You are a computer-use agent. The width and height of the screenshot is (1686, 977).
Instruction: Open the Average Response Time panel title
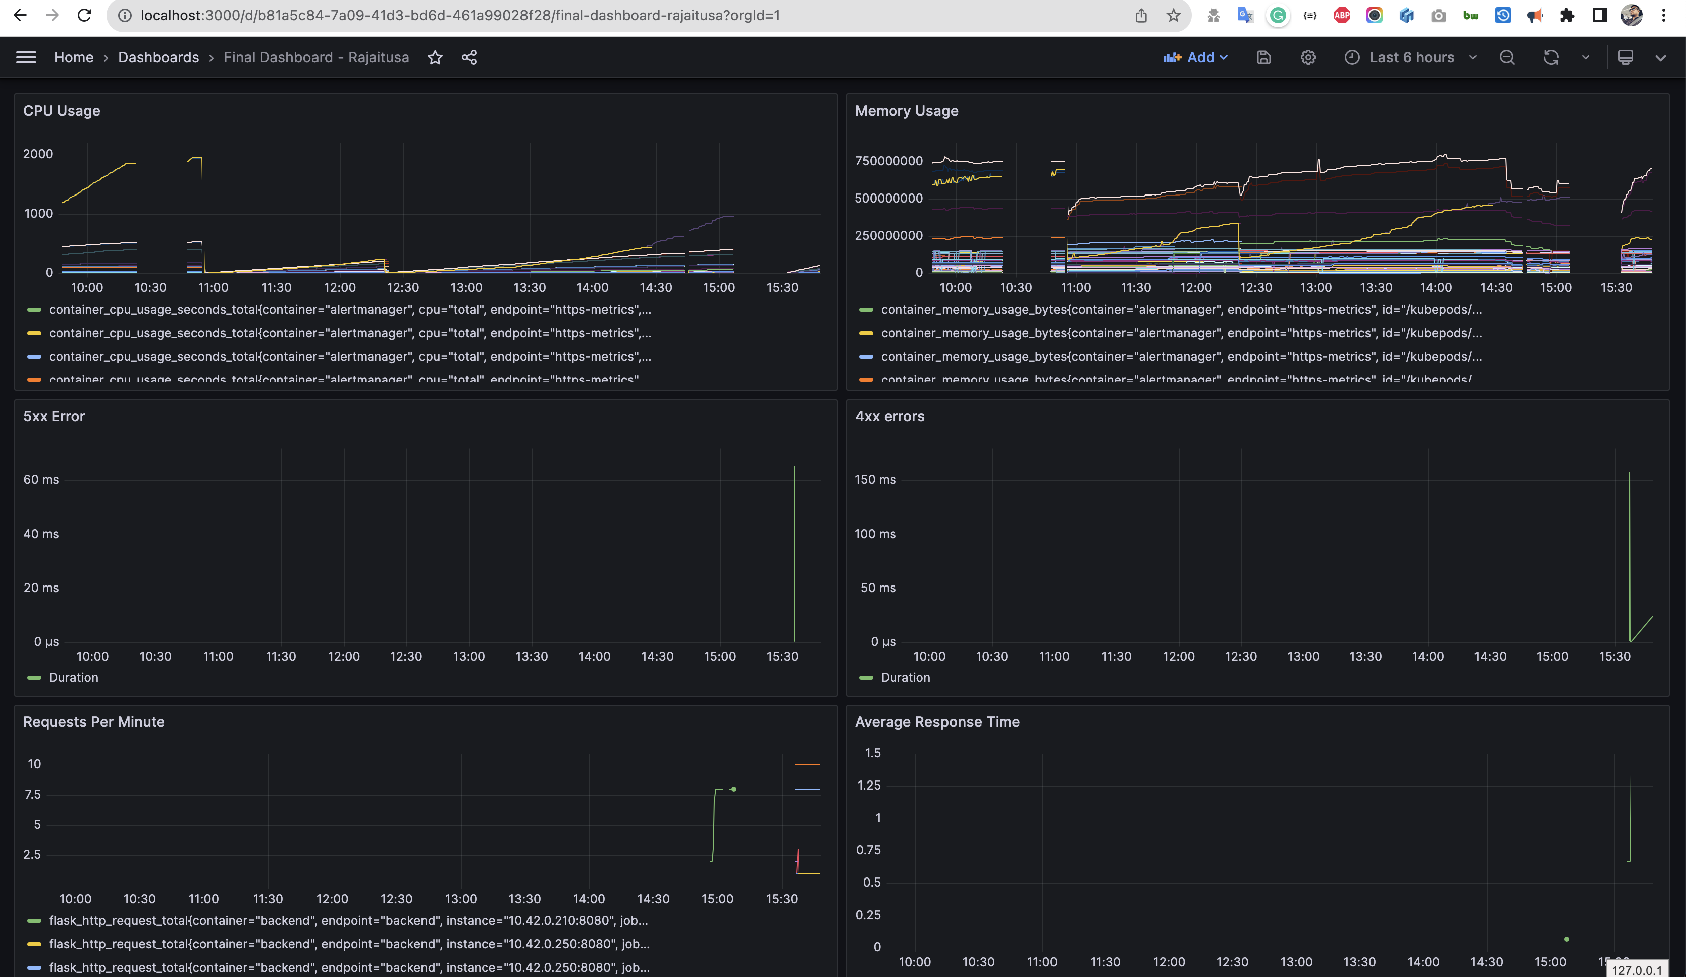pos(937,721)
